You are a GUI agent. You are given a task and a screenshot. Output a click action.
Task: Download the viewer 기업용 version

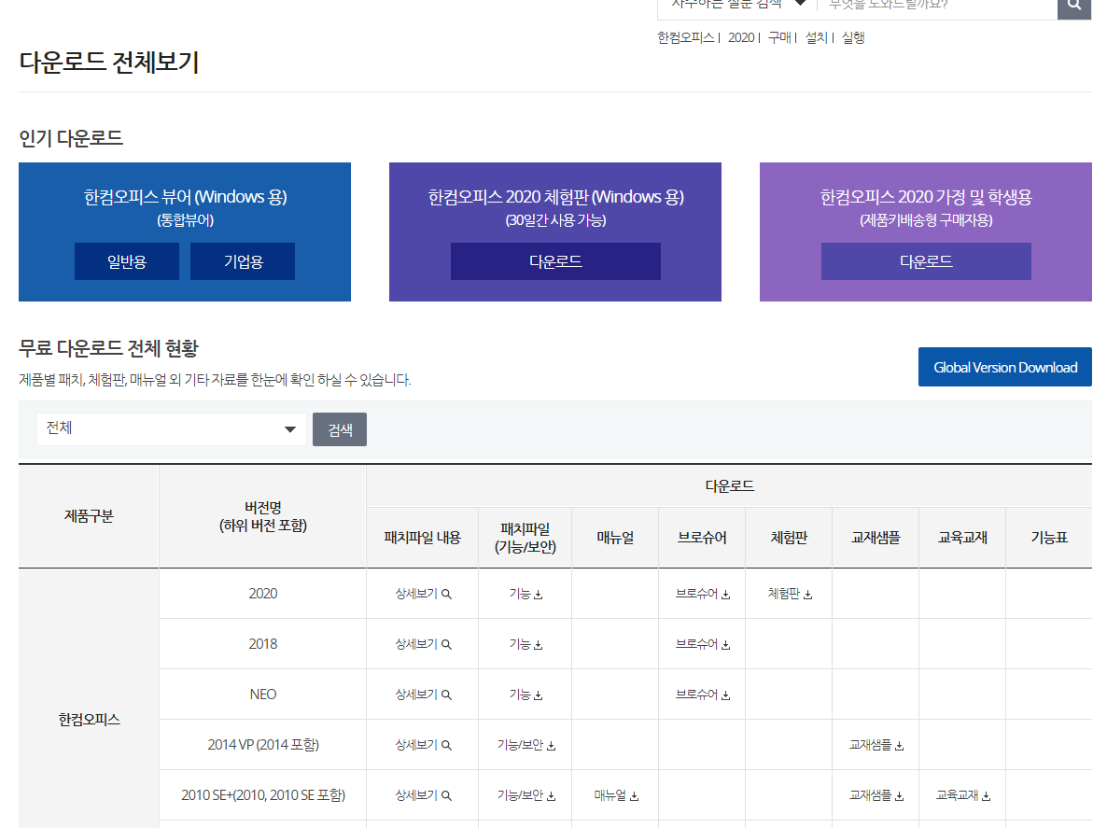pyautogui.click(x=243, y=261)
